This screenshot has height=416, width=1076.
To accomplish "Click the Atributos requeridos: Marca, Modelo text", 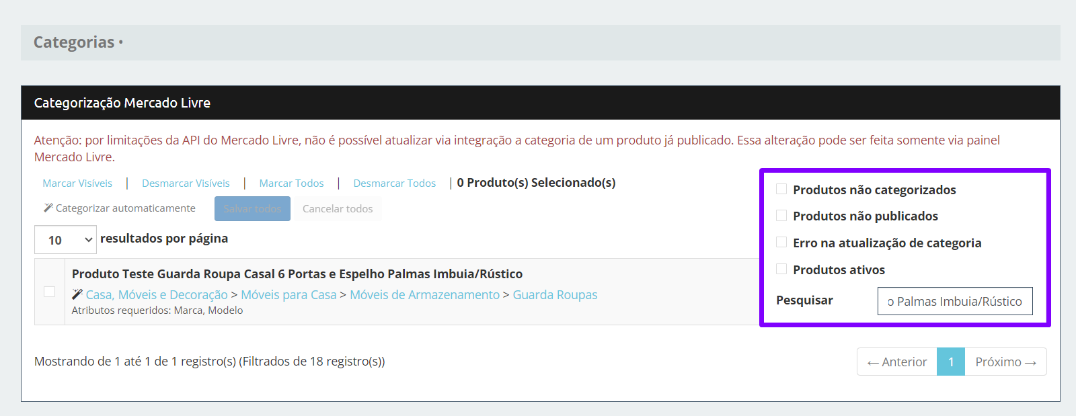I will click(157, 310).
